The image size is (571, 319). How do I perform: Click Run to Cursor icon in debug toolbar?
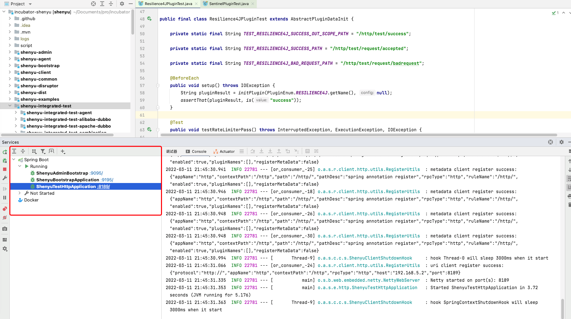(x=296, y=151)
